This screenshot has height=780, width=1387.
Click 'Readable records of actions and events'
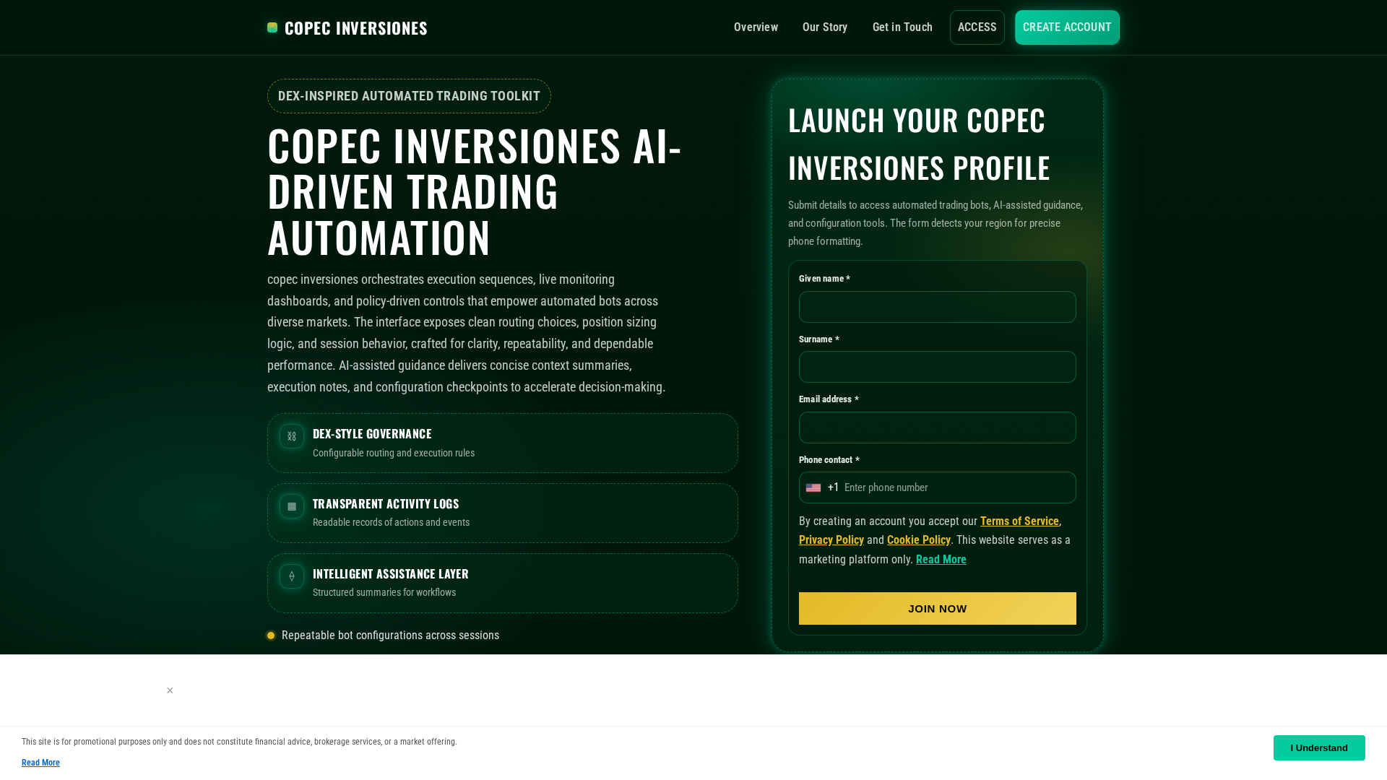pos(391,522)
